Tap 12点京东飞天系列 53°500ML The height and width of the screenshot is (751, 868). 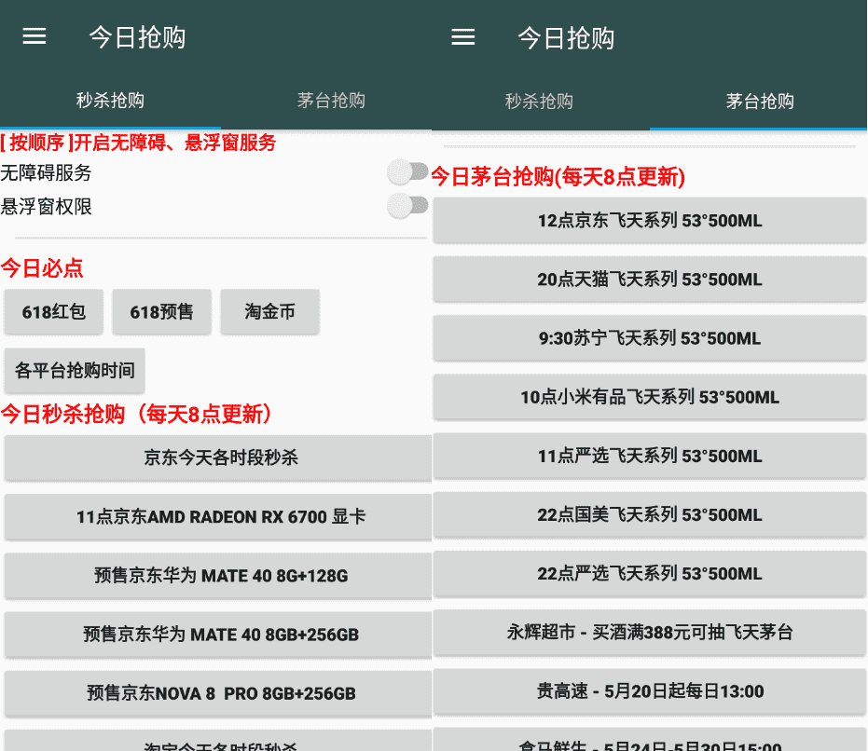649,221
